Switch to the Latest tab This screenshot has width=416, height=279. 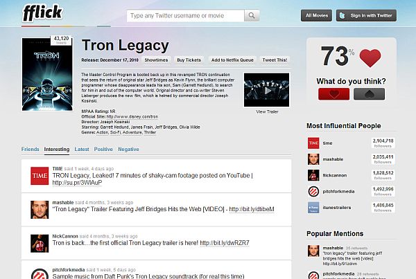click(x=82, y=149)
